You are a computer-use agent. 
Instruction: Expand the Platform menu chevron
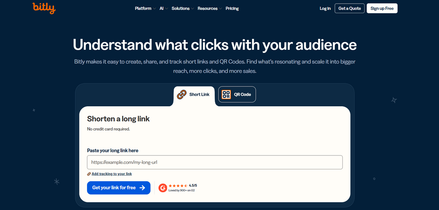(x=154, y=8)
